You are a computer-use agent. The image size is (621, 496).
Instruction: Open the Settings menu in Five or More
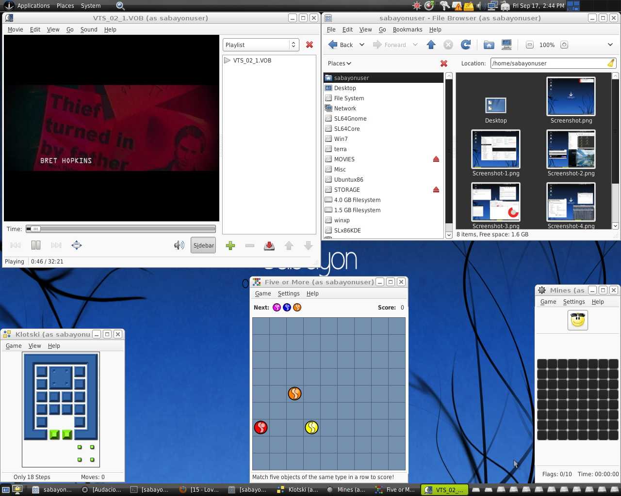[288, 294]
